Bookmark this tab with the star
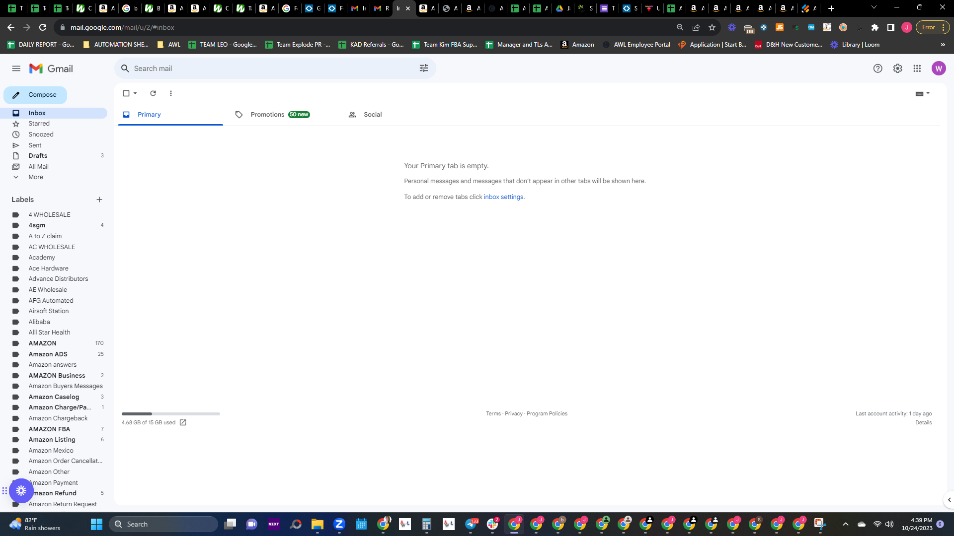Viewport: 954px width, 536px height. point(712,27)
